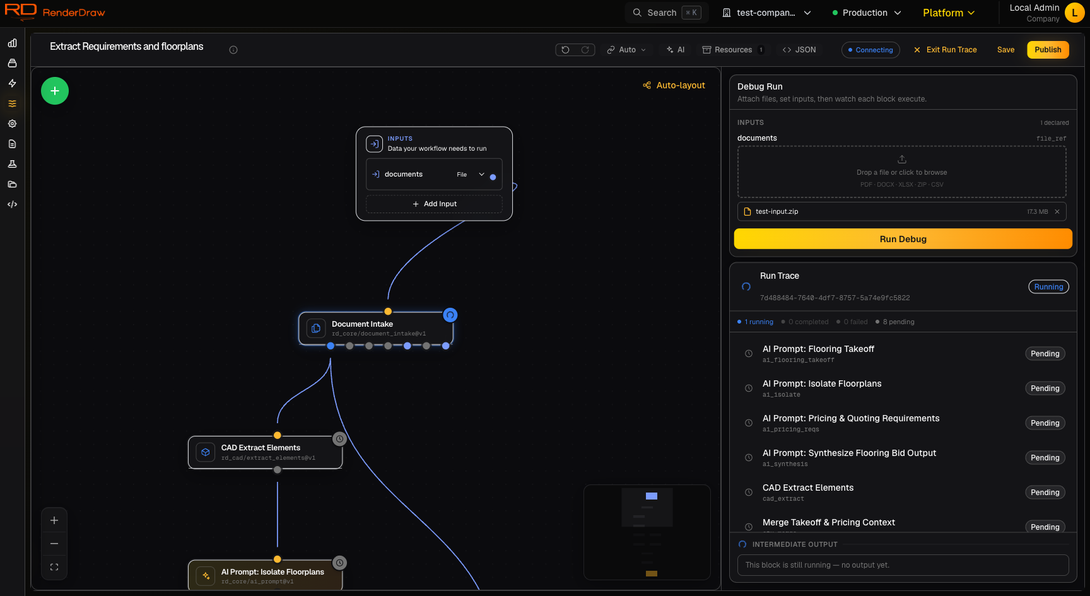Open the code brackets sidebar icon

12,204
